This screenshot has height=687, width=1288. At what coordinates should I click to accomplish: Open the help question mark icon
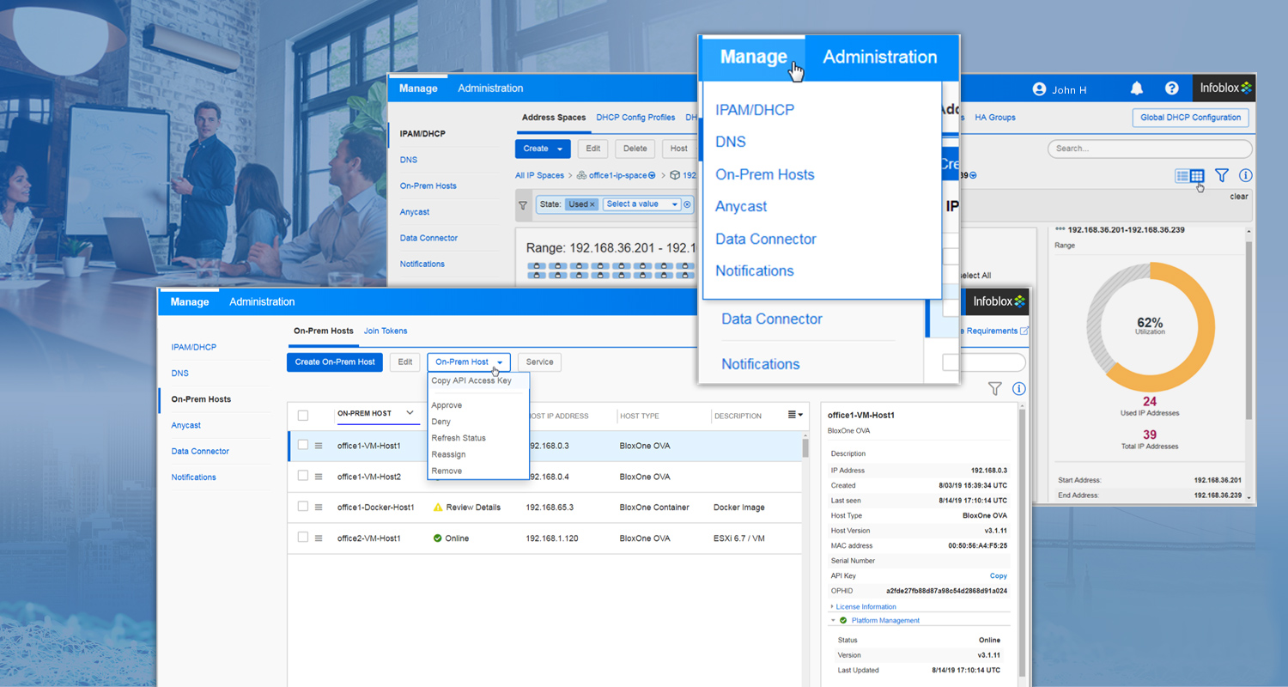click(x=1171, y=88)
